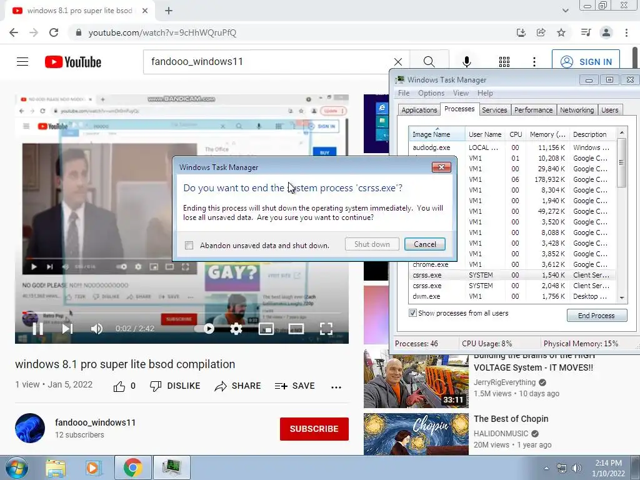Open the Windows Start orb
The width and height of the screenshot is (640, 480).
17,467
